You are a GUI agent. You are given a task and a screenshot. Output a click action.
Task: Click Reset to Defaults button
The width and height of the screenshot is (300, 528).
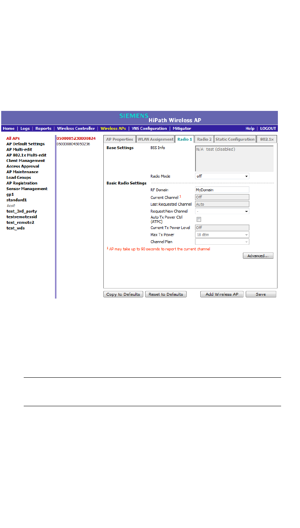(x=166, y=294)
